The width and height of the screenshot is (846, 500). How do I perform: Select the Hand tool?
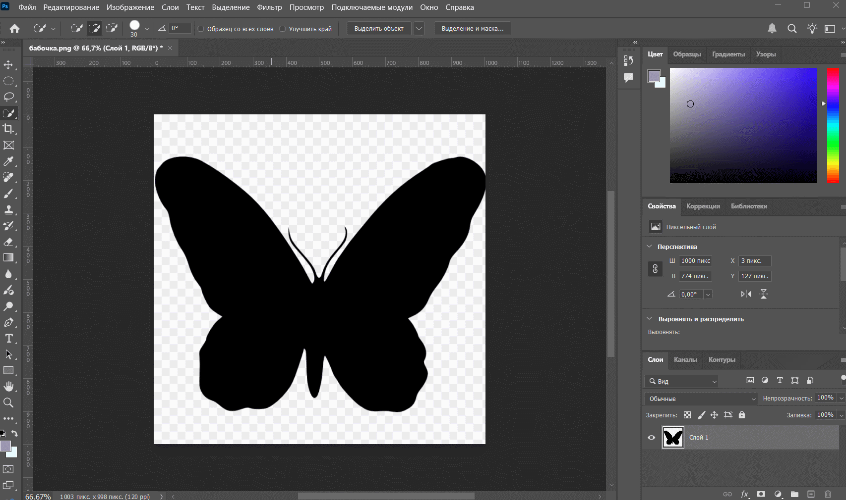click(x=8, y=387)
